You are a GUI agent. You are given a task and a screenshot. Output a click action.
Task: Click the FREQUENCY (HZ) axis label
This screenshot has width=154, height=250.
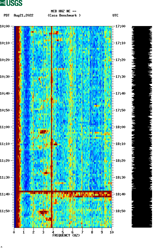pyautogui.click(x=66, y=235)
